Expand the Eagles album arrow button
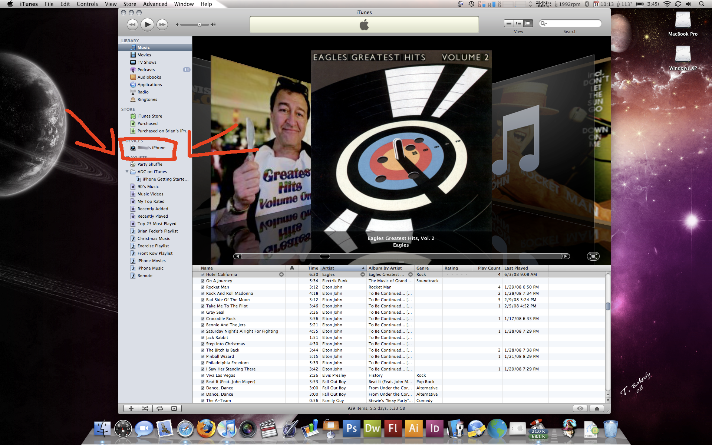 tap(411, 274)
